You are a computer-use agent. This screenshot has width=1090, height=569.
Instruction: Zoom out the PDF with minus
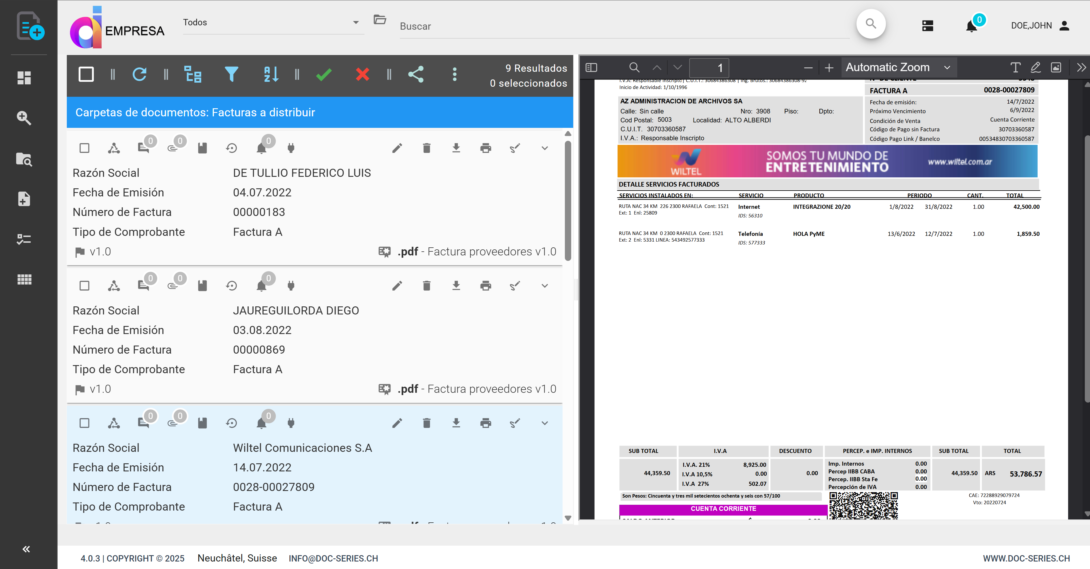(808, 67)
